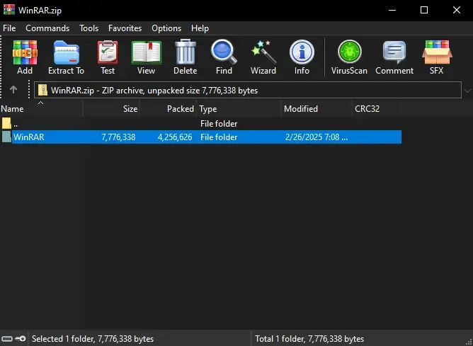The width and height of the screenshot is (473, 346).
Task: Click the key password icon in status bar
Action: (x=21, y=339)
